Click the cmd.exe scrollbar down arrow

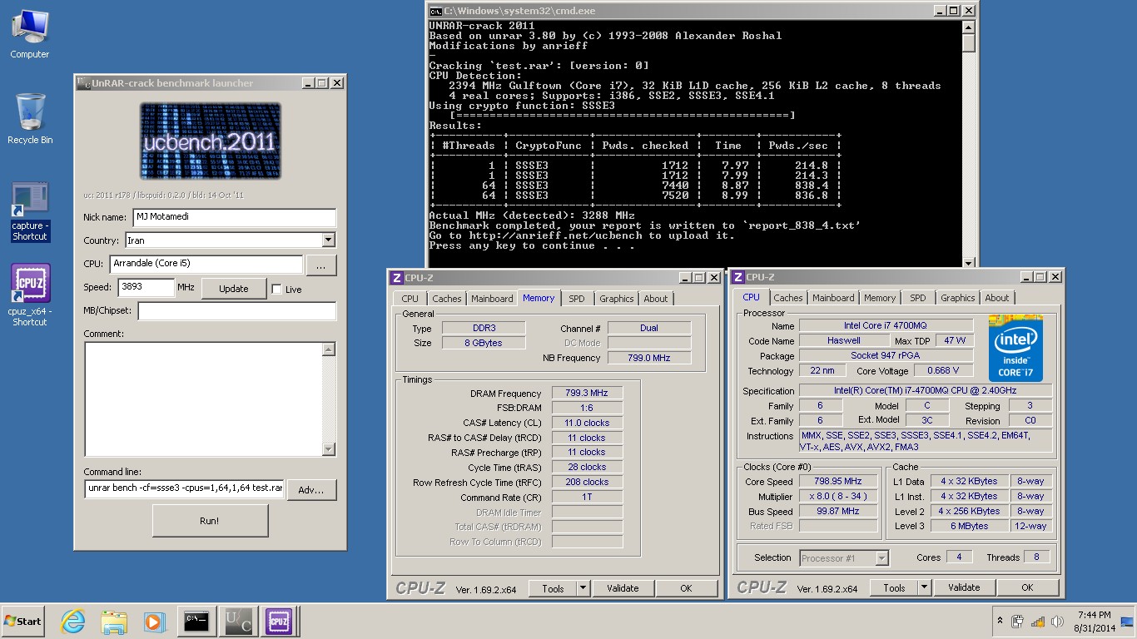tap(968, 262)
